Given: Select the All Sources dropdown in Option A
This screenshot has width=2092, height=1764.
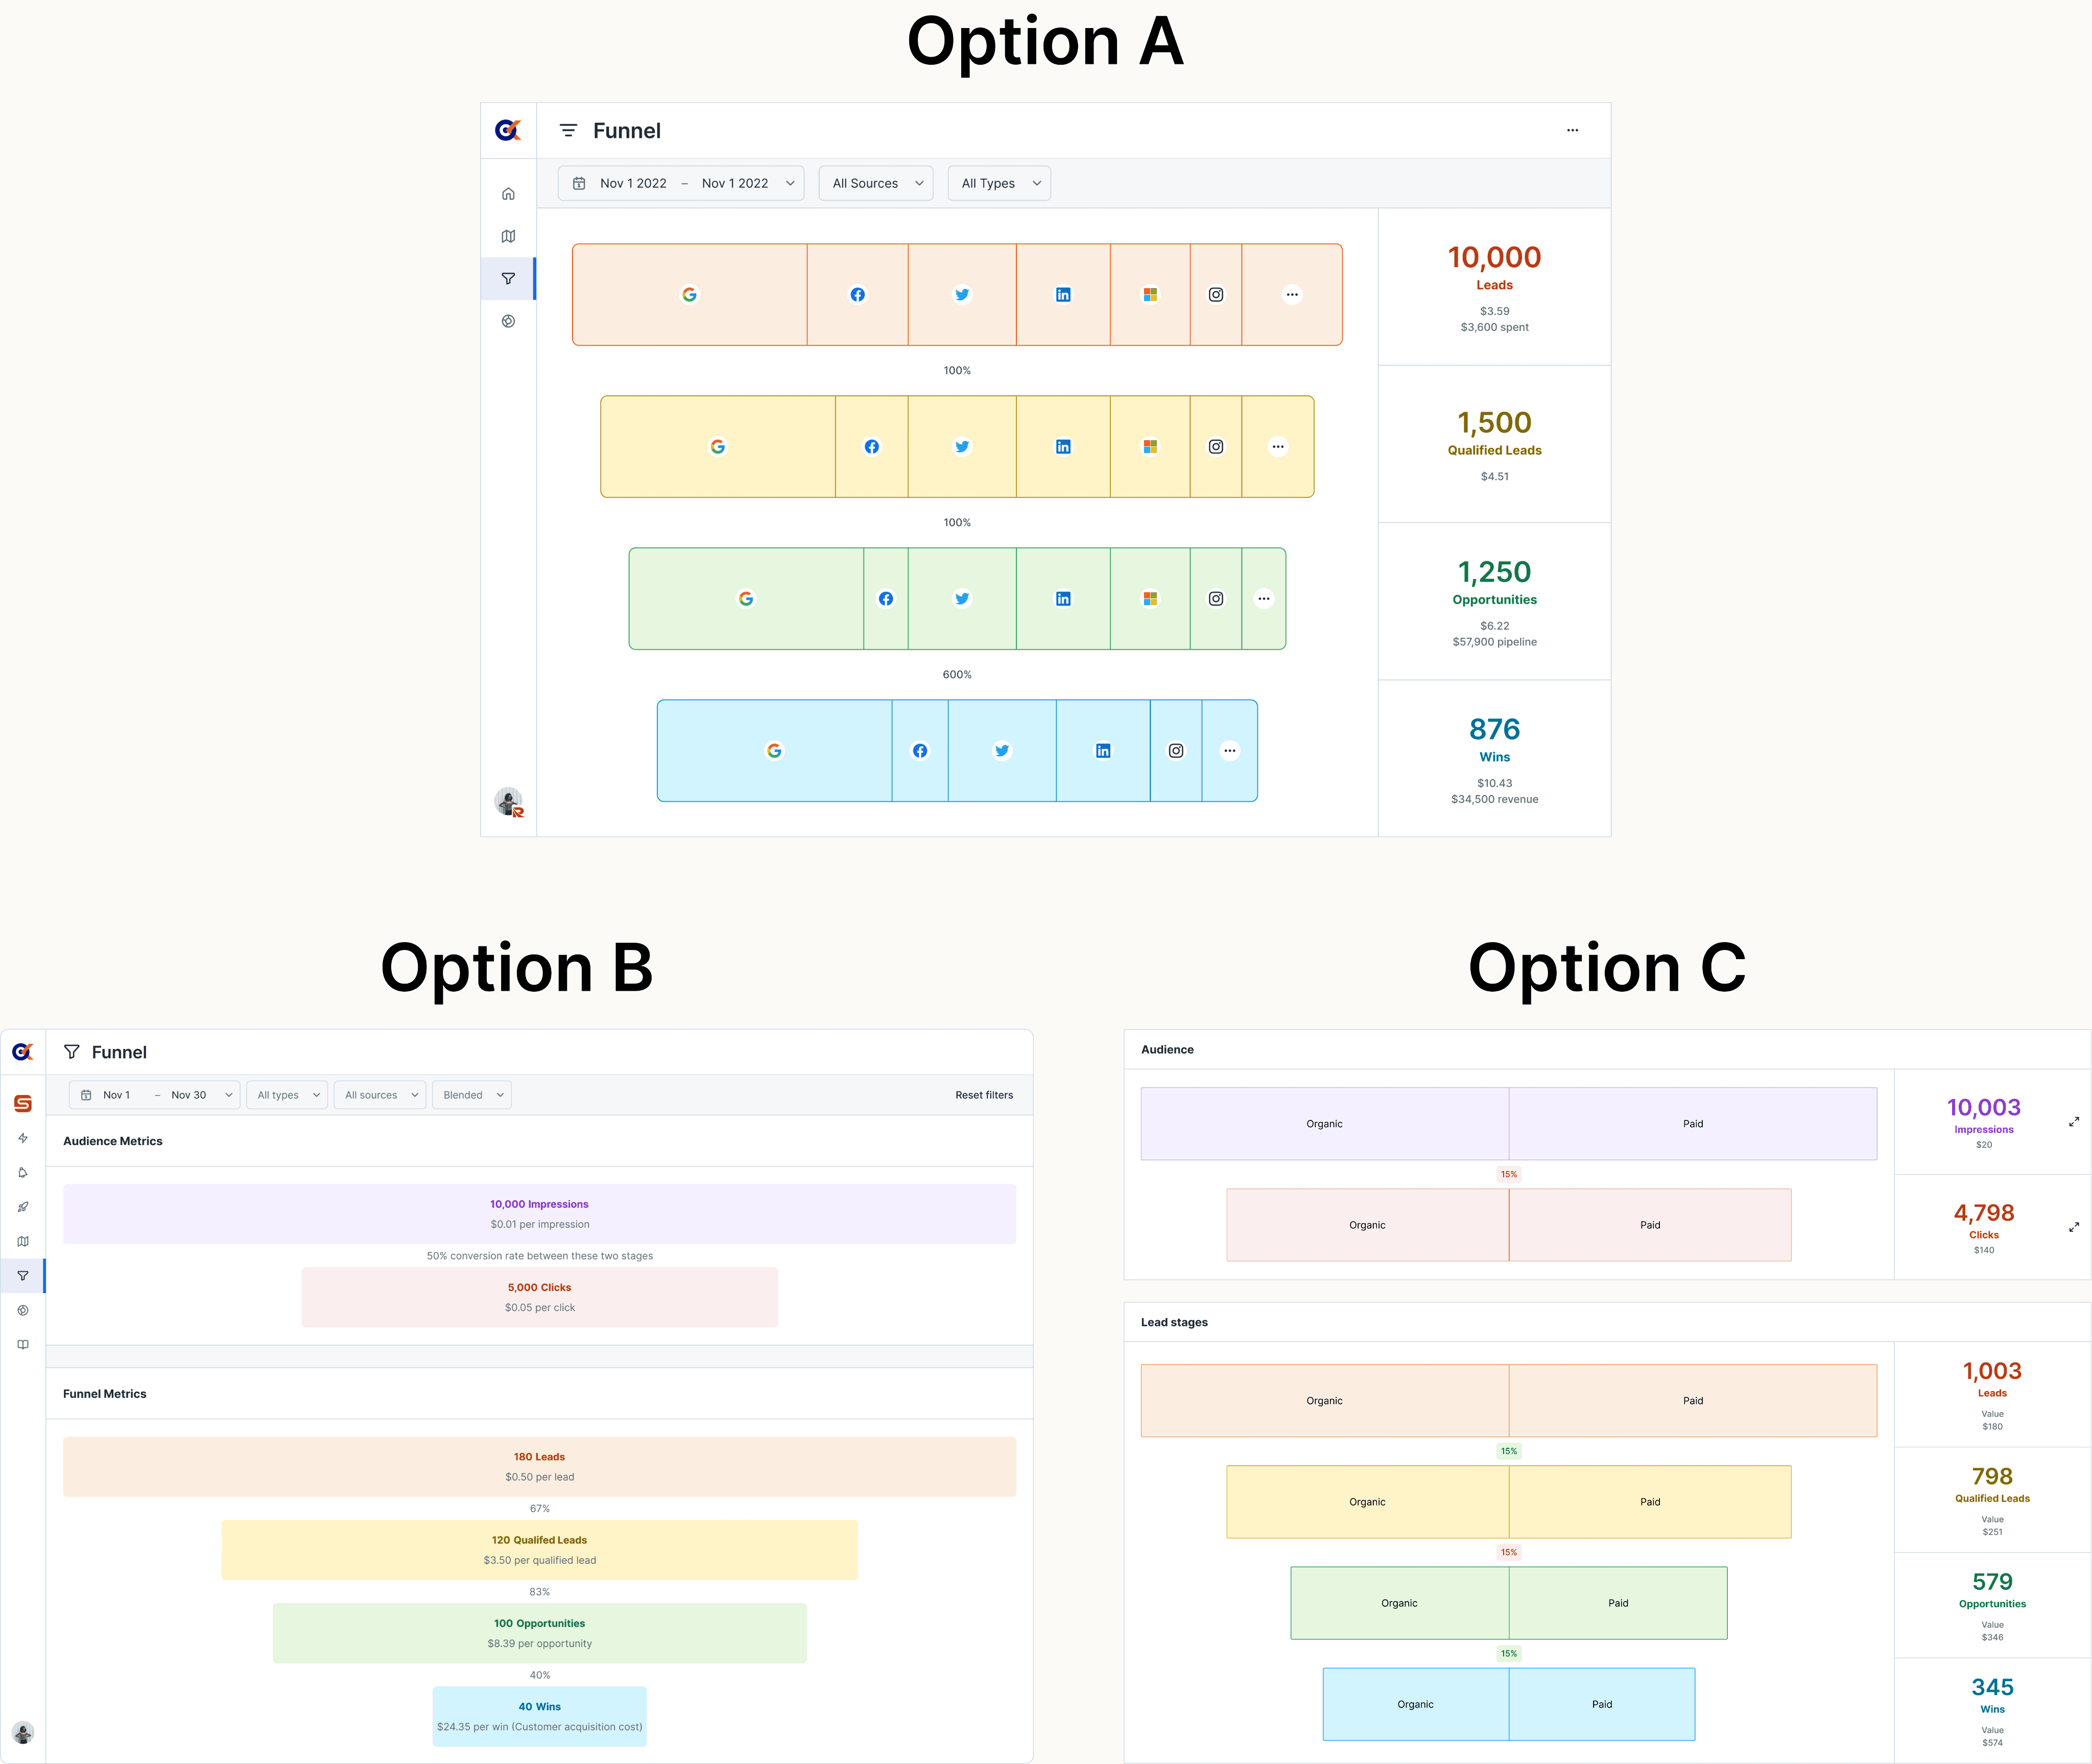Looking at the screenshot, I should pyautogui.click(x=875, y=182).
